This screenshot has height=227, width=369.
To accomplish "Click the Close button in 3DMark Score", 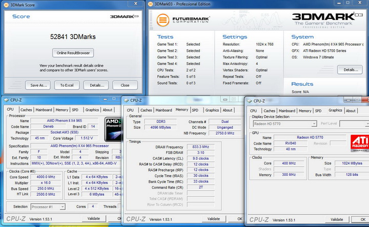I will [x=125, y=85].
